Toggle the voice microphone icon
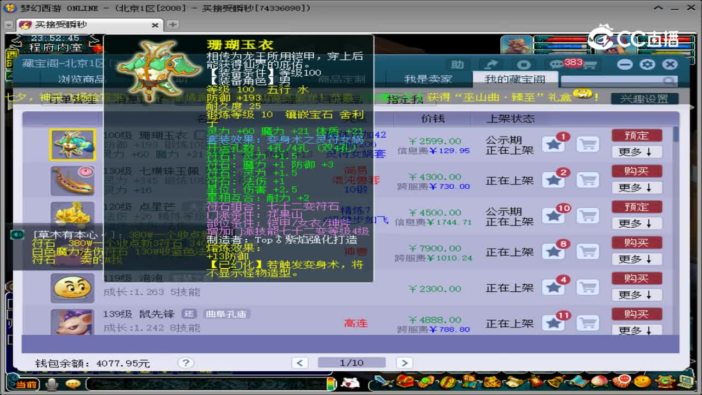Screen dimensions: 702x395 point(52,384)
